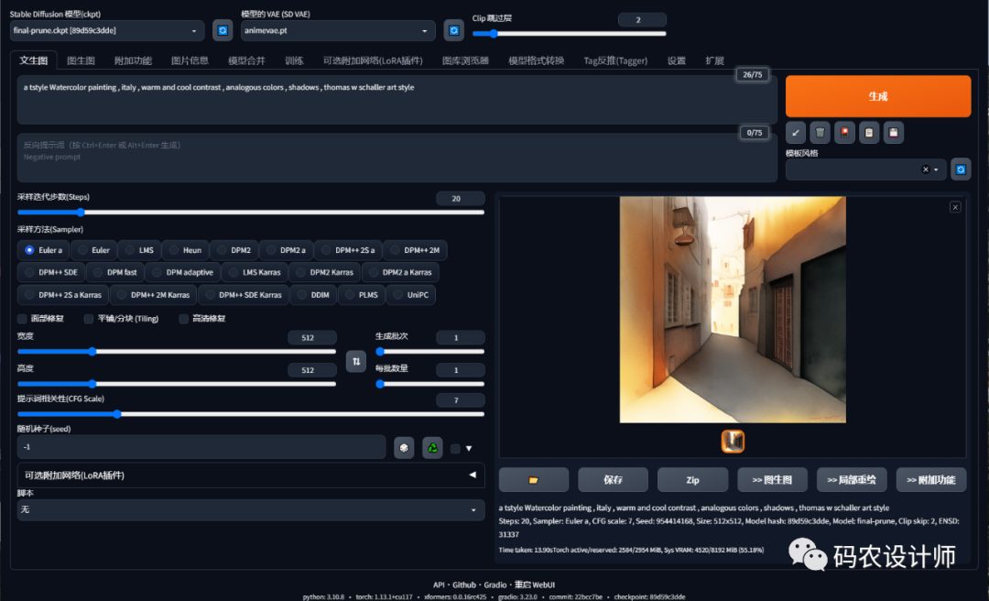The image size is (989, 601).
Task: Click the trash icon to clear the prompt
Action: [821, 133]
